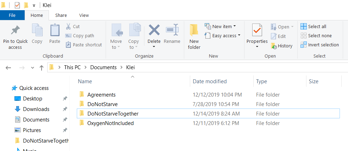This screenshot has width=348, height=151.
Task: Open the Delete dropdown arrow
Action: [154, 47]
